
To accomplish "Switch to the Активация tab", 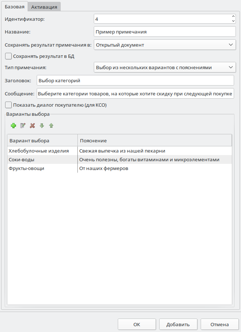I will click(x=44, y=7).
